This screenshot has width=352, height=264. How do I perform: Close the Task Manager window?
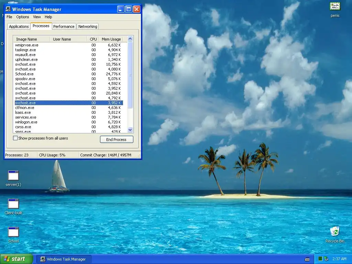[137, 9]
